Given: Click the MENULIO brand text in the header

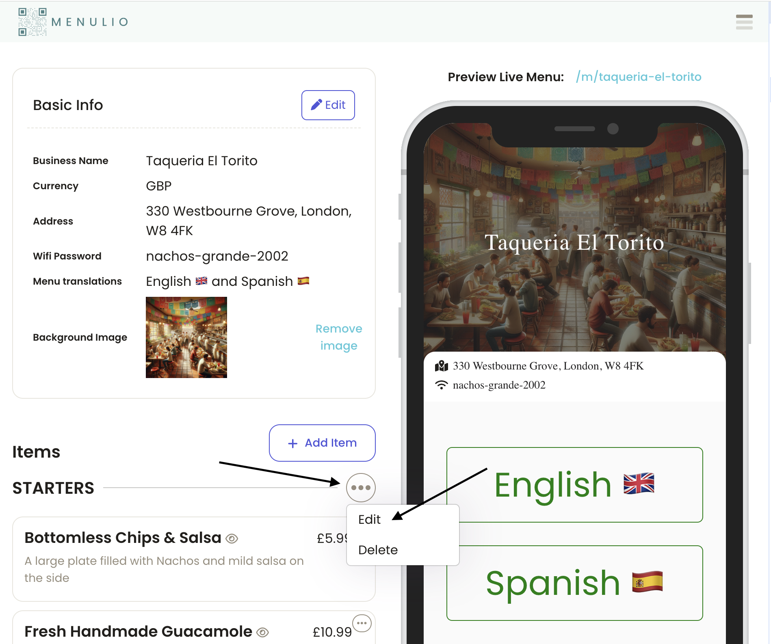Looking at the screenshot, I should pos(90,22).
